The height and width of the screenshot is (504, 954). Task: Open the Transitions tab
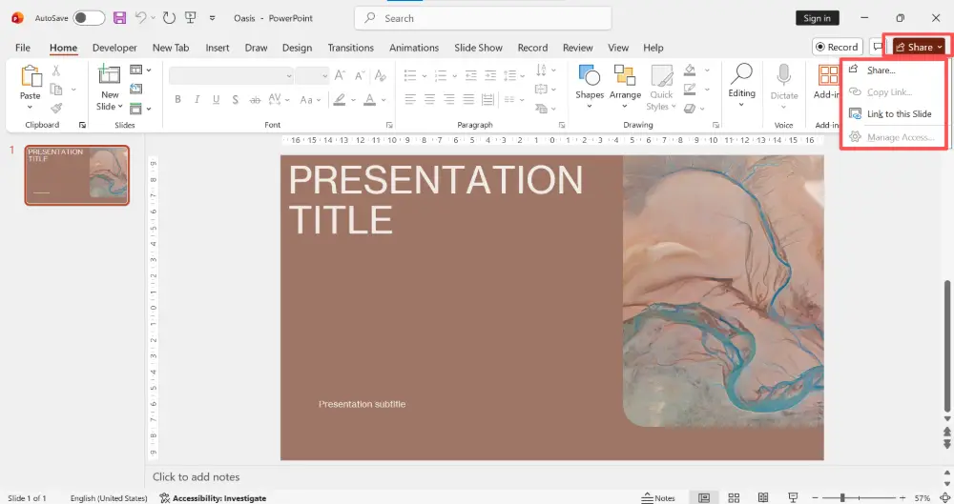click(x=350, y=48)
